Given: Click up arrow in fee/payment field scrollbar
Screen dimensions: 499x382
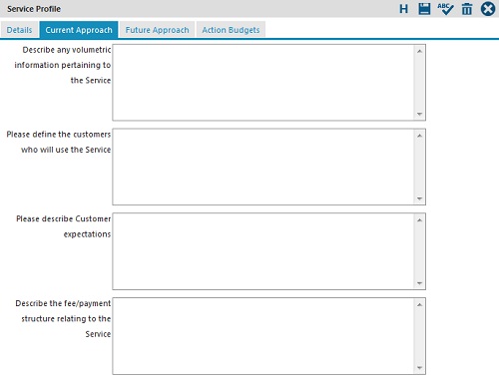Looking at the screenshot, I should (419, 304).
